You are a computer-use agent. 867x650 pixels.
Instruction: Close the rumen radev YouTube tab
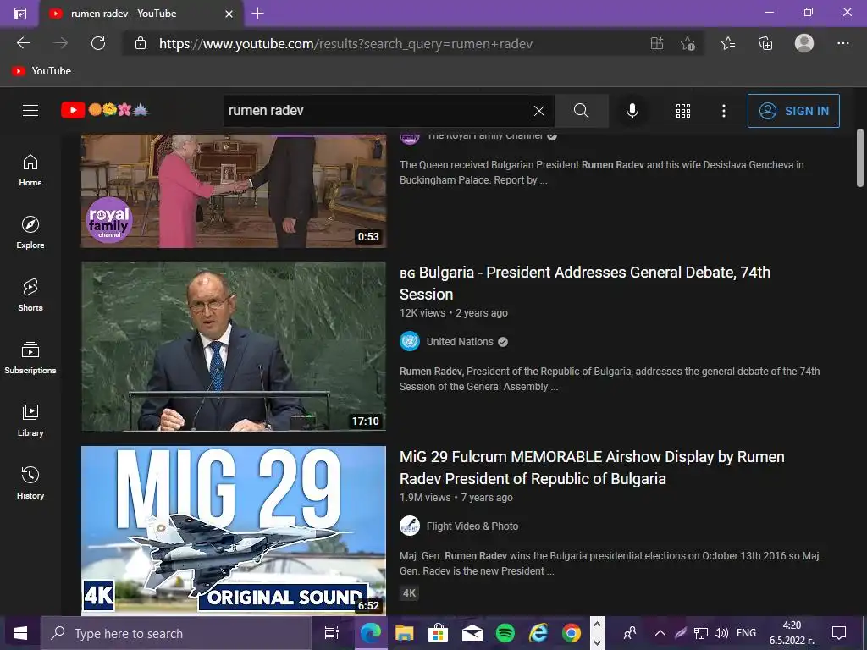pyautogui.click(x=229, y=14)
